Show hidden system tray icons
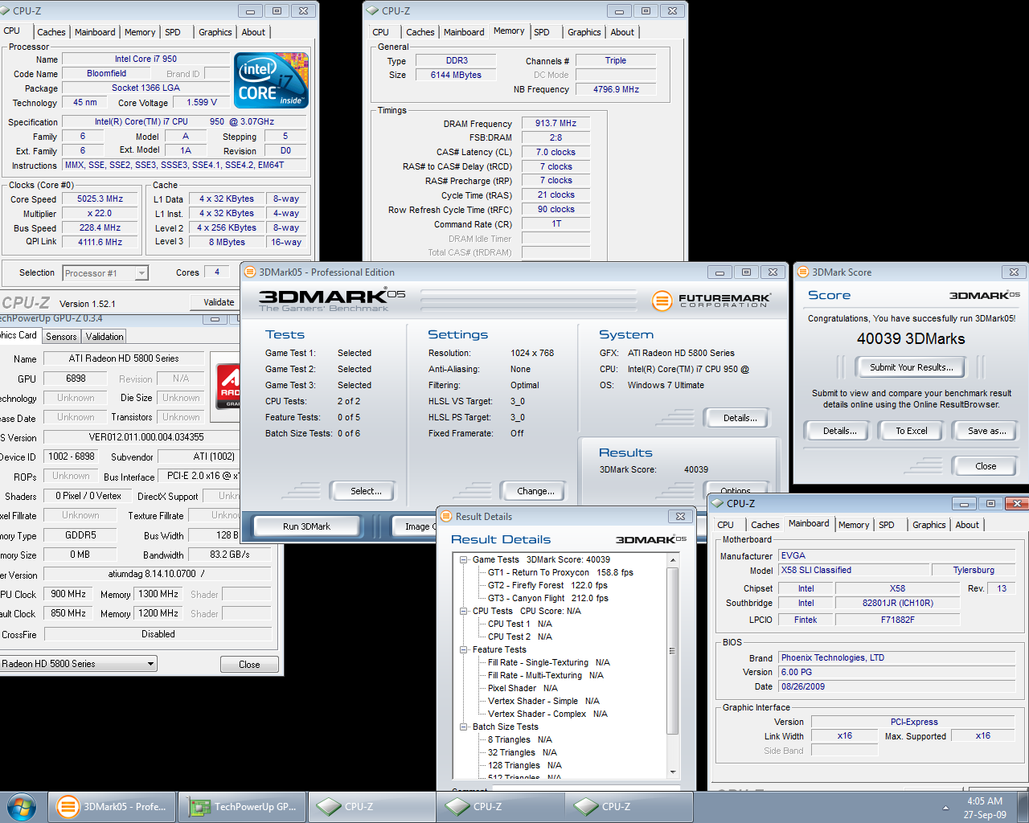The height and width of the screenshot is (823, 1029). [945, 807]
